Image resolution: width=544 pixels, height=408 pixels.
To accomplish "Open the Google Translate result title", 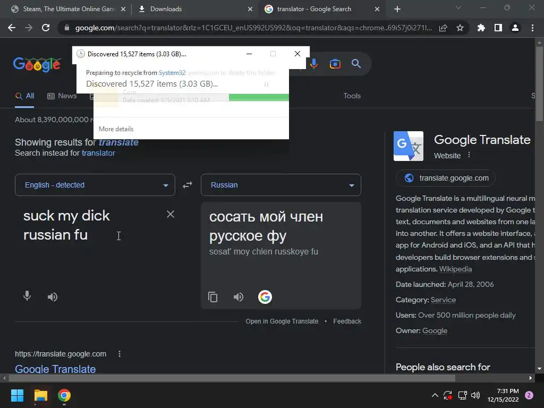I will pyautogui.click(x=55, y=369).
